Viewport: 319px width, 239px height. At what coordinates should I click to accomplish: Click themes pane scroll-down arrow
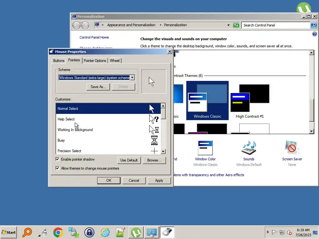tap(312, 131)
